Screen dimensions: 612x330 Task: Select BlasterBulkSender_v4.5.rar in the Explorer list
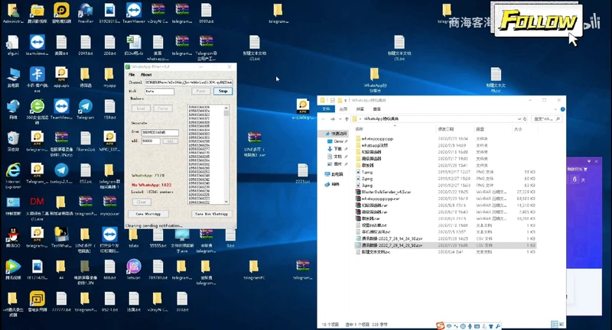(x=445, y=192)
